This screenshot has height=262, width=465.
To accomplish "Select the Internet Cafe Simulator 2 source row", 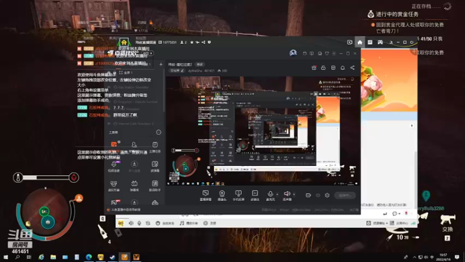I will (x=134, y=123).
